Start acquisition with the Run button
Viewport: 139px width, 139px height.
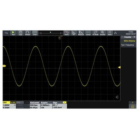(x=13, y=33)
